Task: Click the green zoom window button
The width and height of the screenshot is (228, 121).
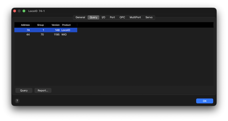Action: 24,11
